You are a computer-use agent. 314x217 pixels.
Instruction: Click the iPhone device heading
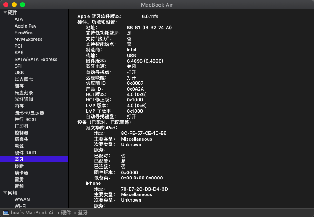94,183
